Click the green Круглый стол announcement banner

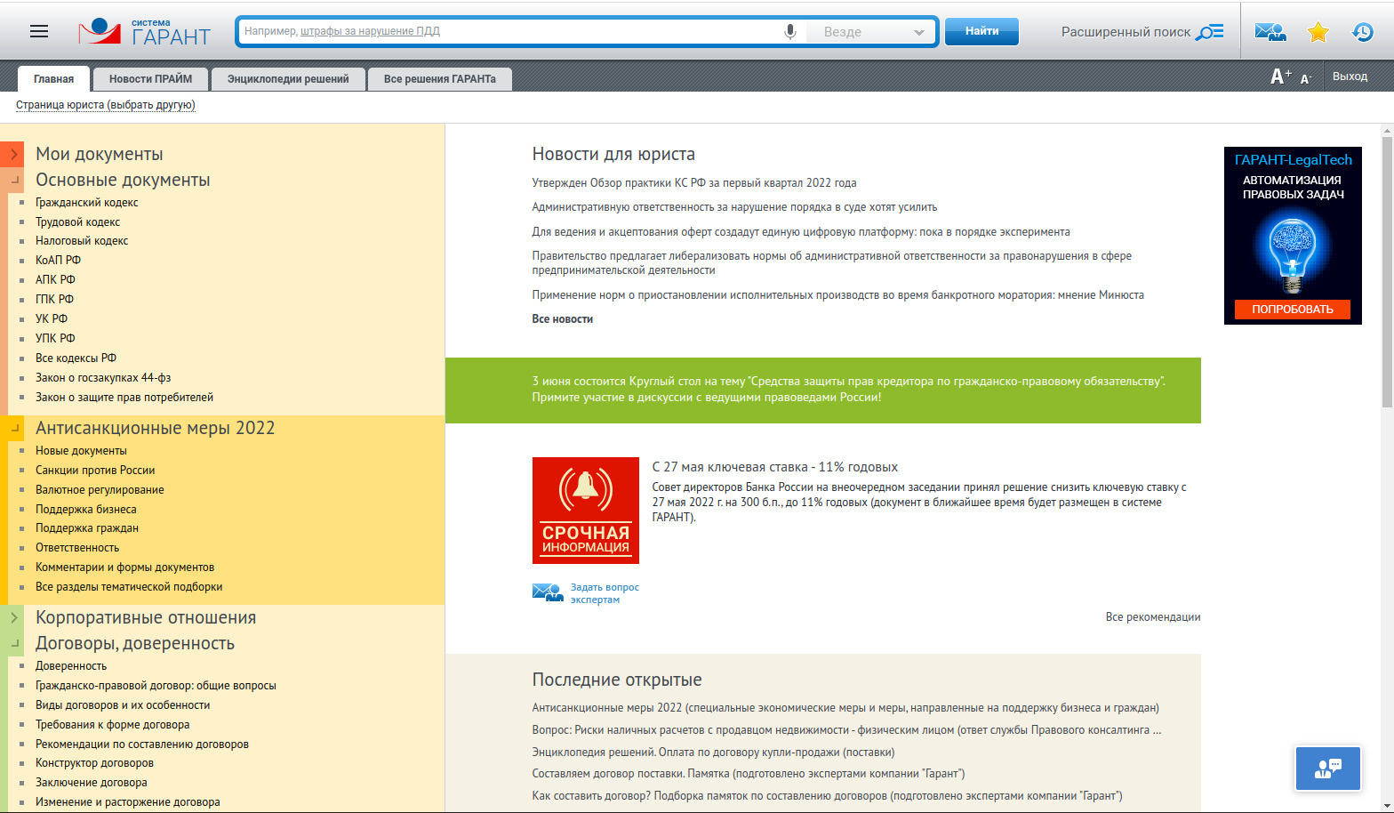[x=822, y=390]
